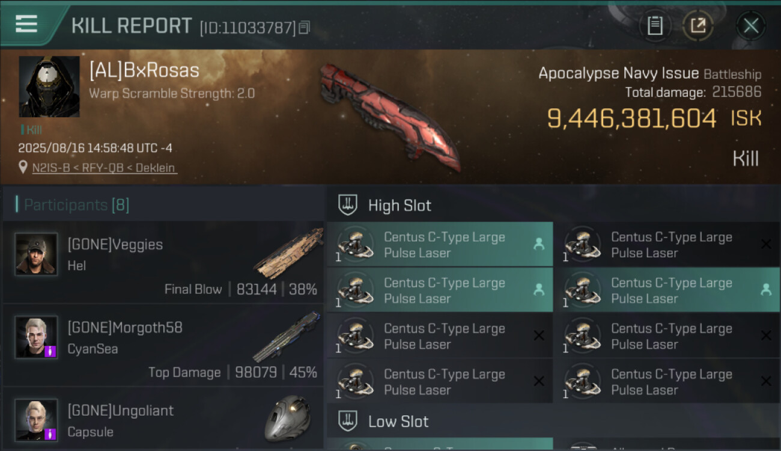This screenshot has width=781, height=451.
Task: Open BxRosas pilot portrait
Action: pos(49,87)
